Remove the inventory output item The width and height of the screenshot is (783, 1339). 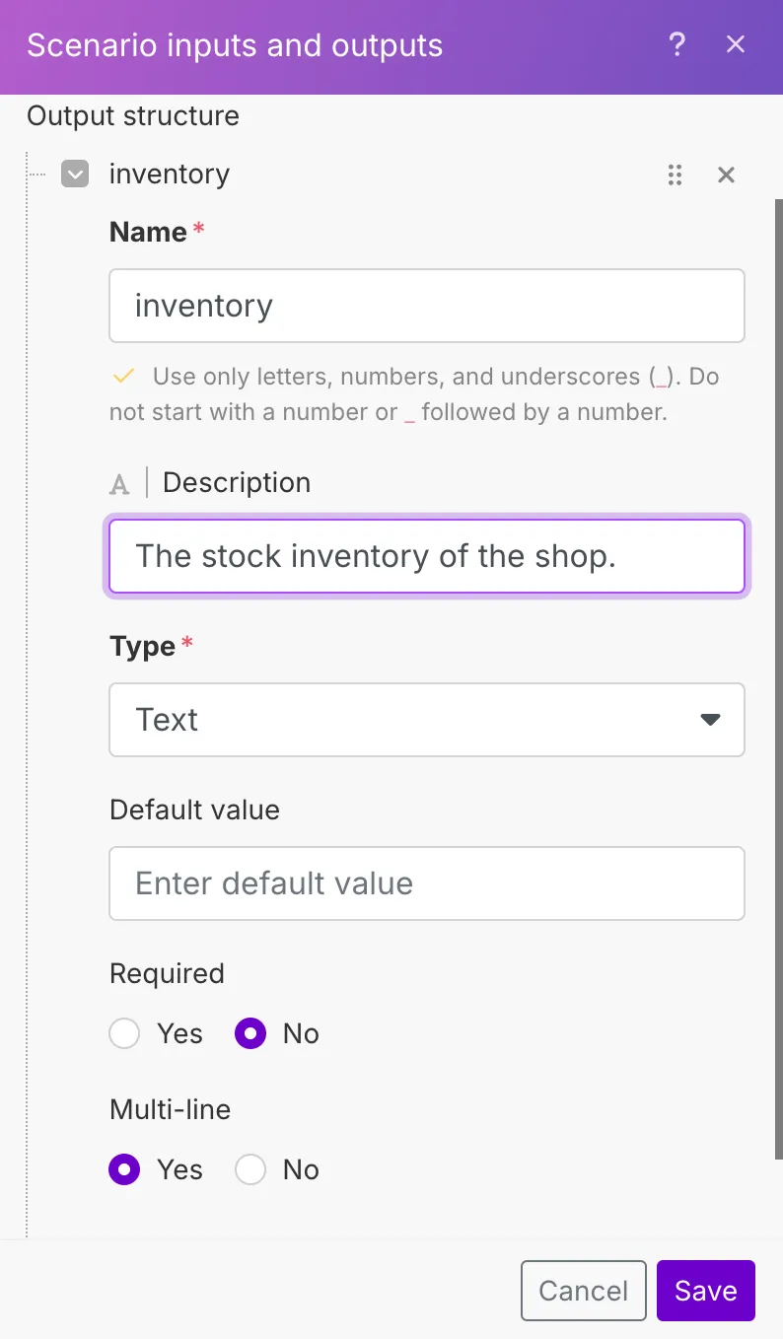pos(726,176)
